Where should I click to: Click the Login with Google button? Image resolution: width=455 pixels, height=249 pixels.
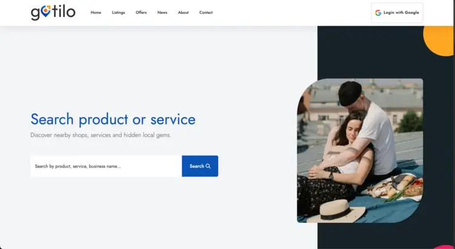coord(397,13)
